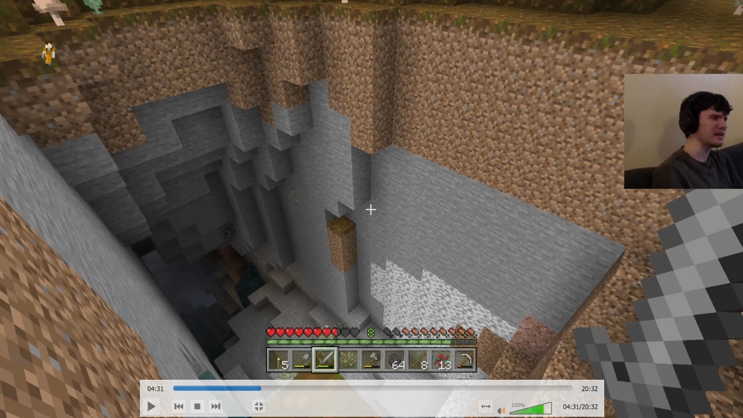Skip to the next video
The height and width of the screenshot is (418, 743).
click(x=216, y=406)
